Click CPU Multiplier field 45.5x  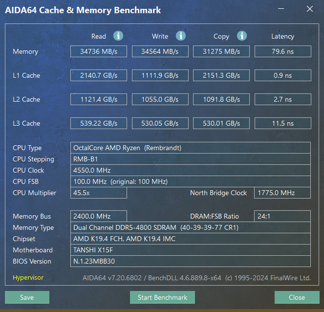99,193
